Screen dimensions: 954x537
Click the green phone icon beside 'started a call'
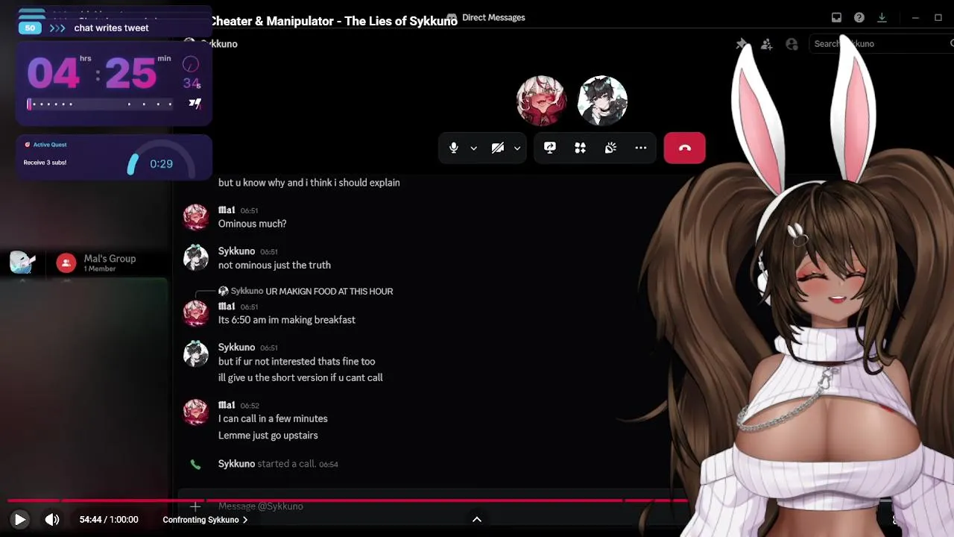pos(195,464)
